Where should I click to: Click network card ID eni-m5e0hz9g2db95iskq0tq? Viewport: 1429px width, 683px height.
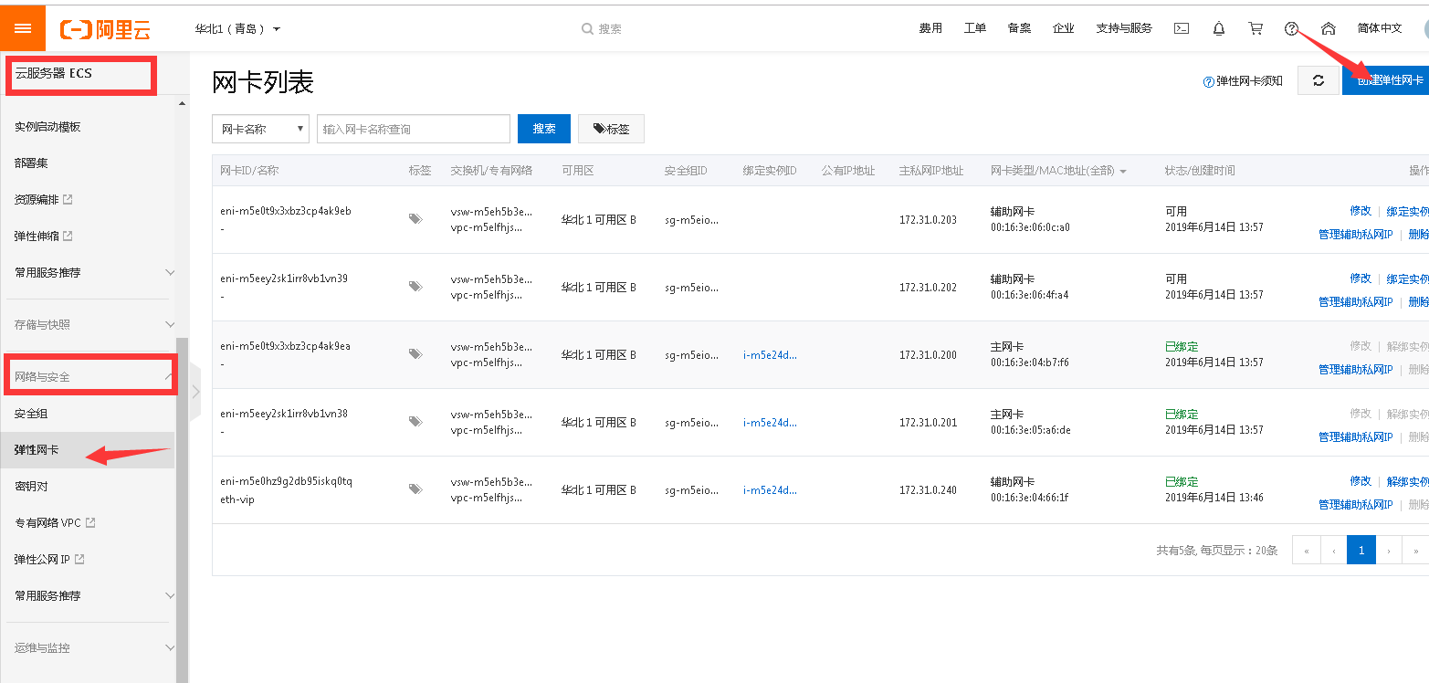pyautogui.click(x=286, y=481)
